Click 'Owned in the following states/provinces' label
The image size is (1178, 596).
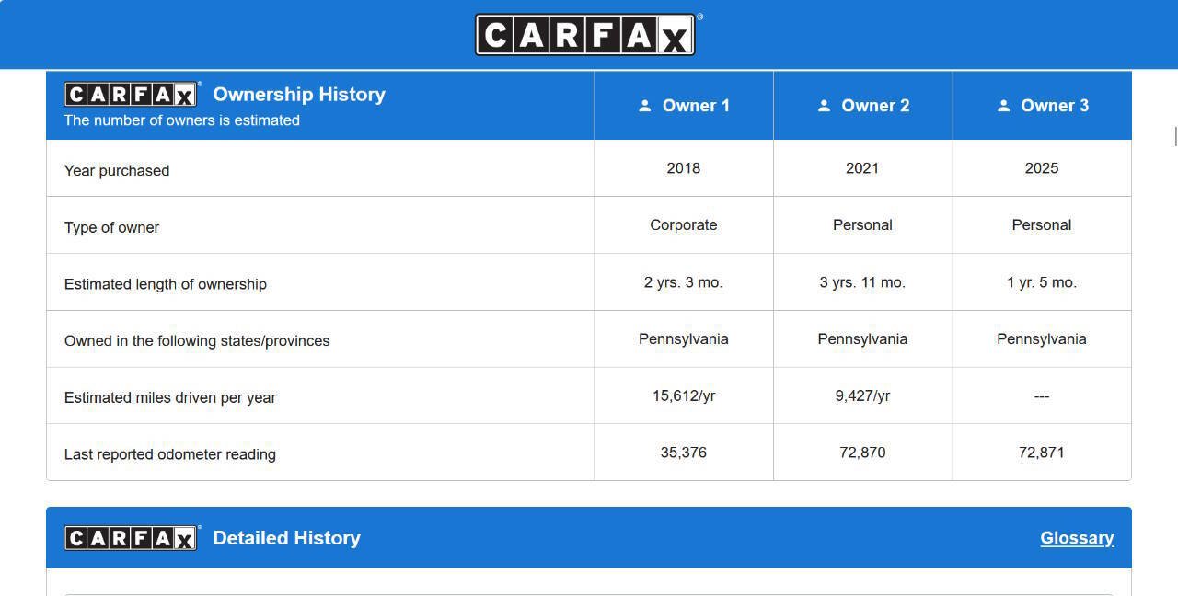197,341
